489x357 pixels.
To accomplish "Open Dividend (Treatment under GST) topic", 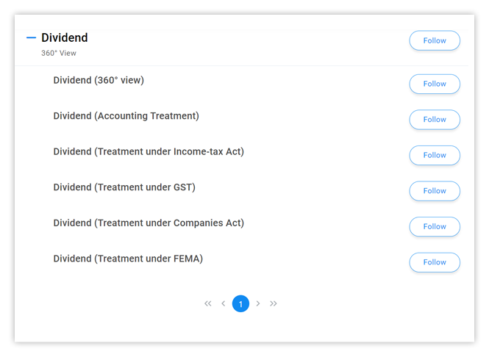I will 124,187.
